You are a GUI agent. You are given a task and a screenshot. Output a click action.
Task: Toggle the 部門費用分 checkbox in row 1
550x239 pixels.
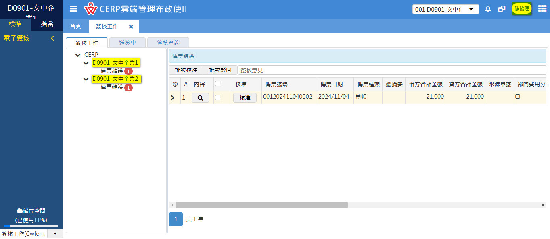[x=518, y=97]
